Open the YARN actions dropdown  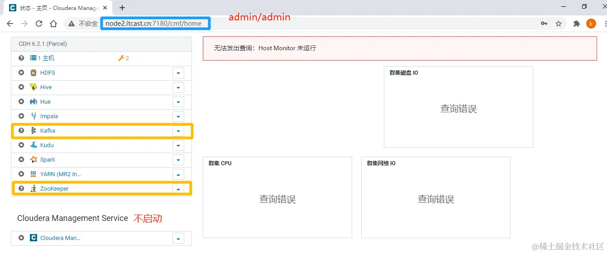(178, 174)
